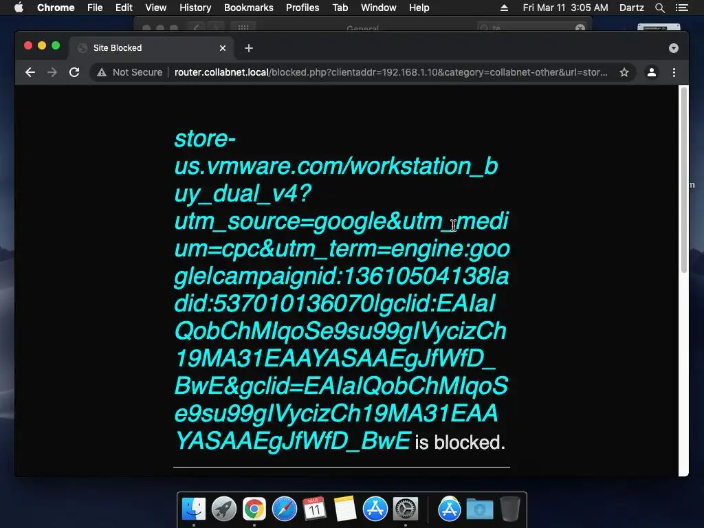Viewport: 704px width, 528px height.
Task: Open System Preferences gear in Dock
Action: (x=406, y=509)
